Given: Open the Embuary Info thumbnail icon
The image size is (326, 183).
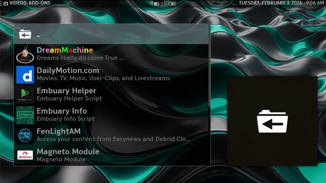Looking at the screenshot, I should pyautogui.click(x=25, y=115).
